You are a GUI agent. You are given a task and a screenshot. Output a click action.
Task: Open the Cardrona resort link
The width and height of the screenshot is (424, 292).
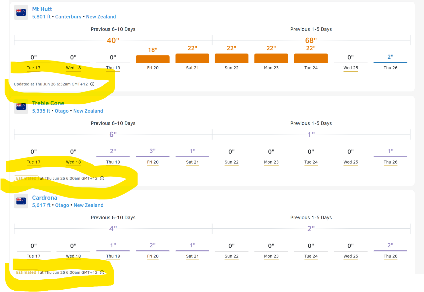45,198
